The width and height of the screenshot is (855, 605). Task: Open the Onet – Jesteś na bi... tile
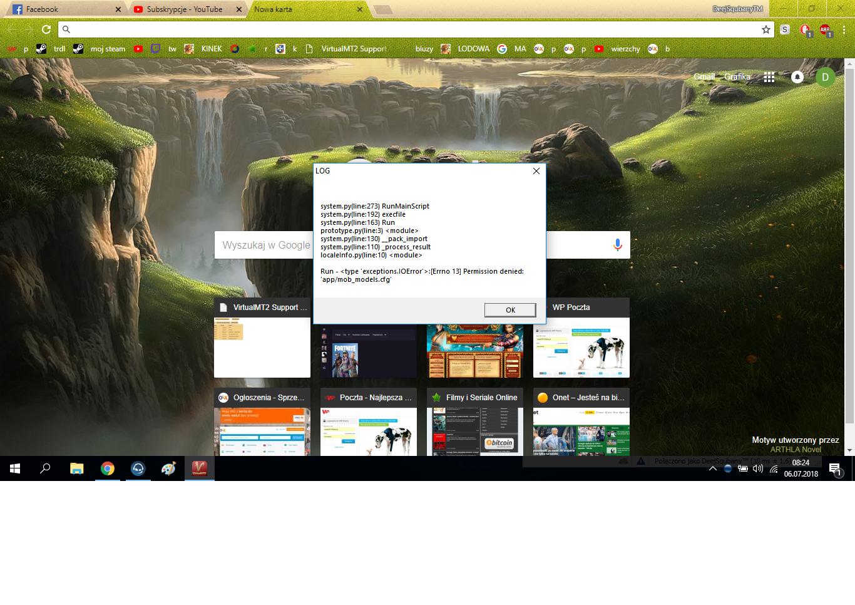581,422
